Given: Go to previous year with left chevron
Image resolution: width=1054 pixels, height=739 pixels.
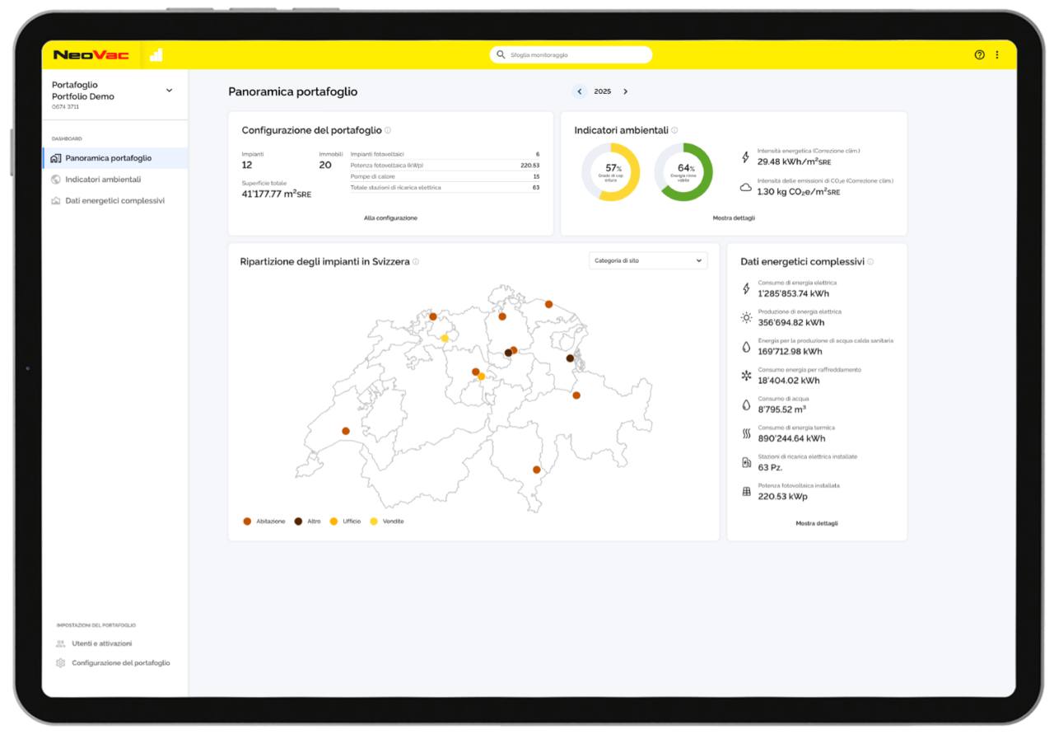Looking at the screenshot, I should point(580,91).
